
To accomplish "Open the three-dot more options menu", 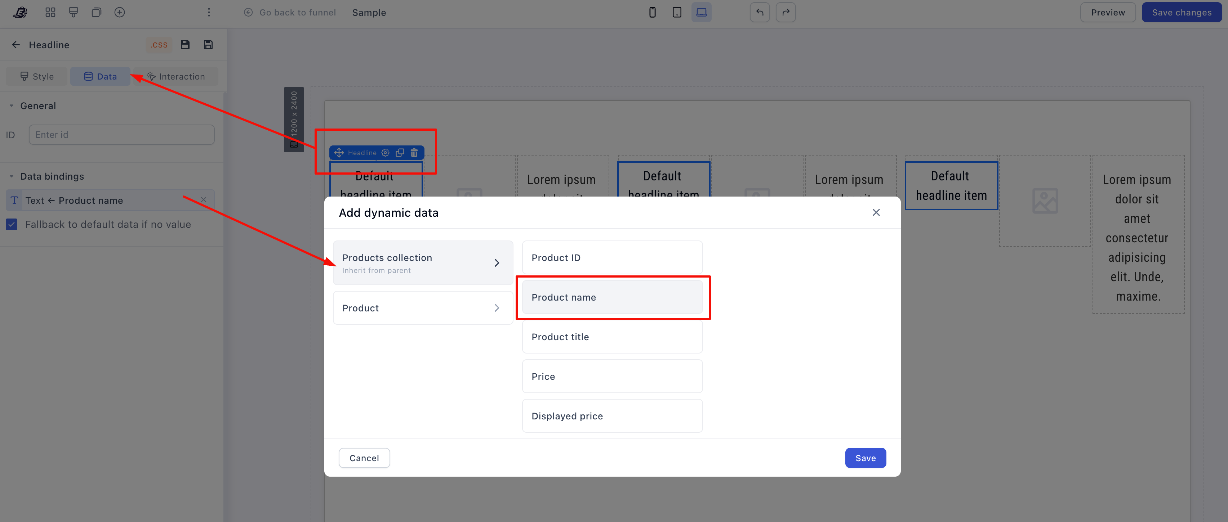I will [x=209, y=12].
